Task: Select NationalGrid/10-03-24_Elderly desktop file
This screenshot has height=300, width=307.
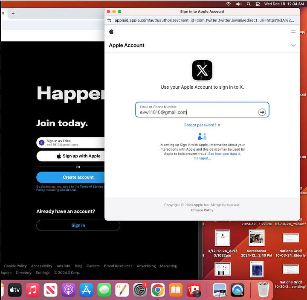Action: point(290,245)
